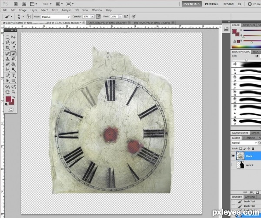Toggle tablet pressure for size
This screenshot has height=218, width=261.
coord(134,17)
